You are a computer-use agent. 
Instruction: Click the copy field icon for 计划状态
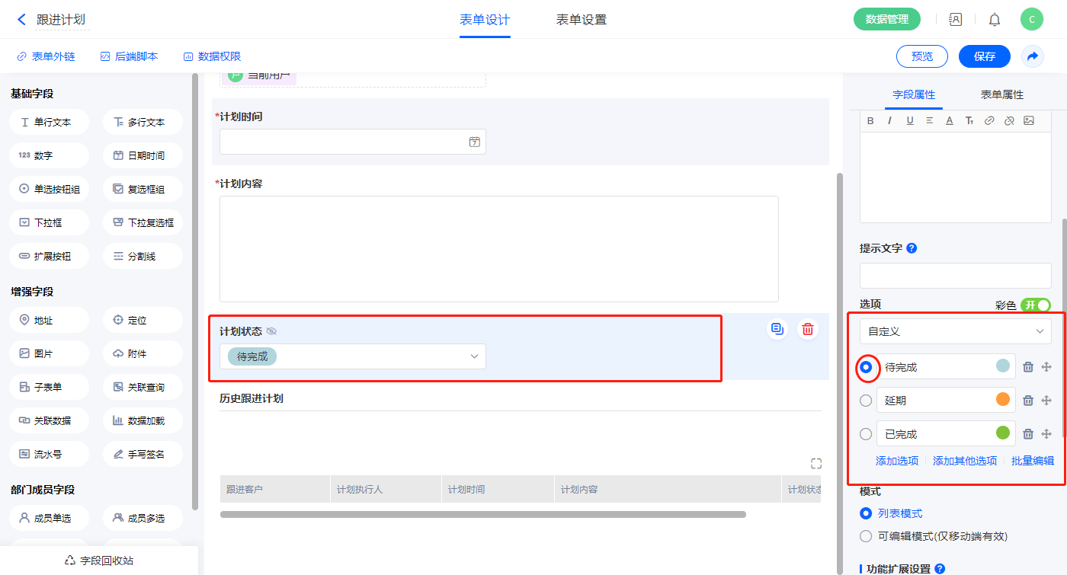[x=777, y=329]
